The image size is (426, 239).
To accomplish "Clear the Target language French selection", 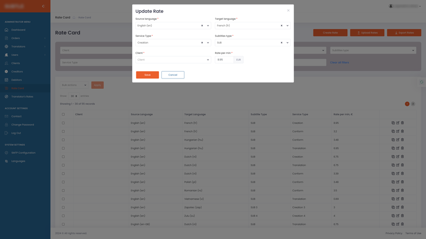I will (x=281, y=25).
